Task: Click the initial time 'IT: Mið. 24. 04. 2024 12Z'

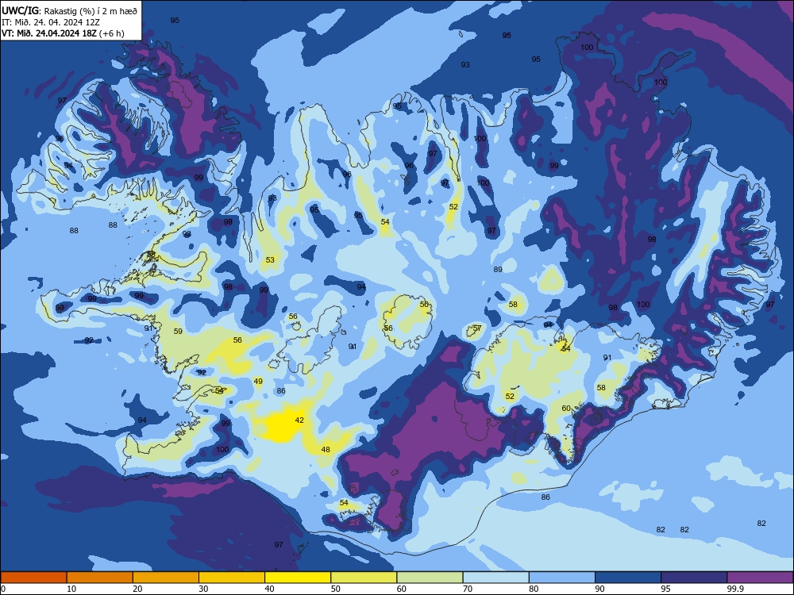Action: coord(52,22)
